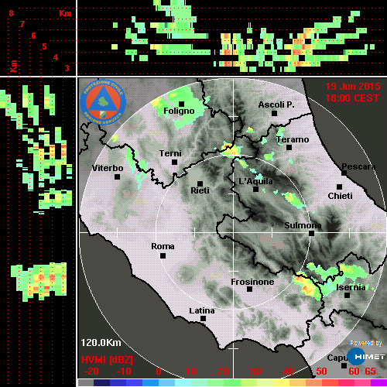Click the '7' altitude axis label

[22, 24]
